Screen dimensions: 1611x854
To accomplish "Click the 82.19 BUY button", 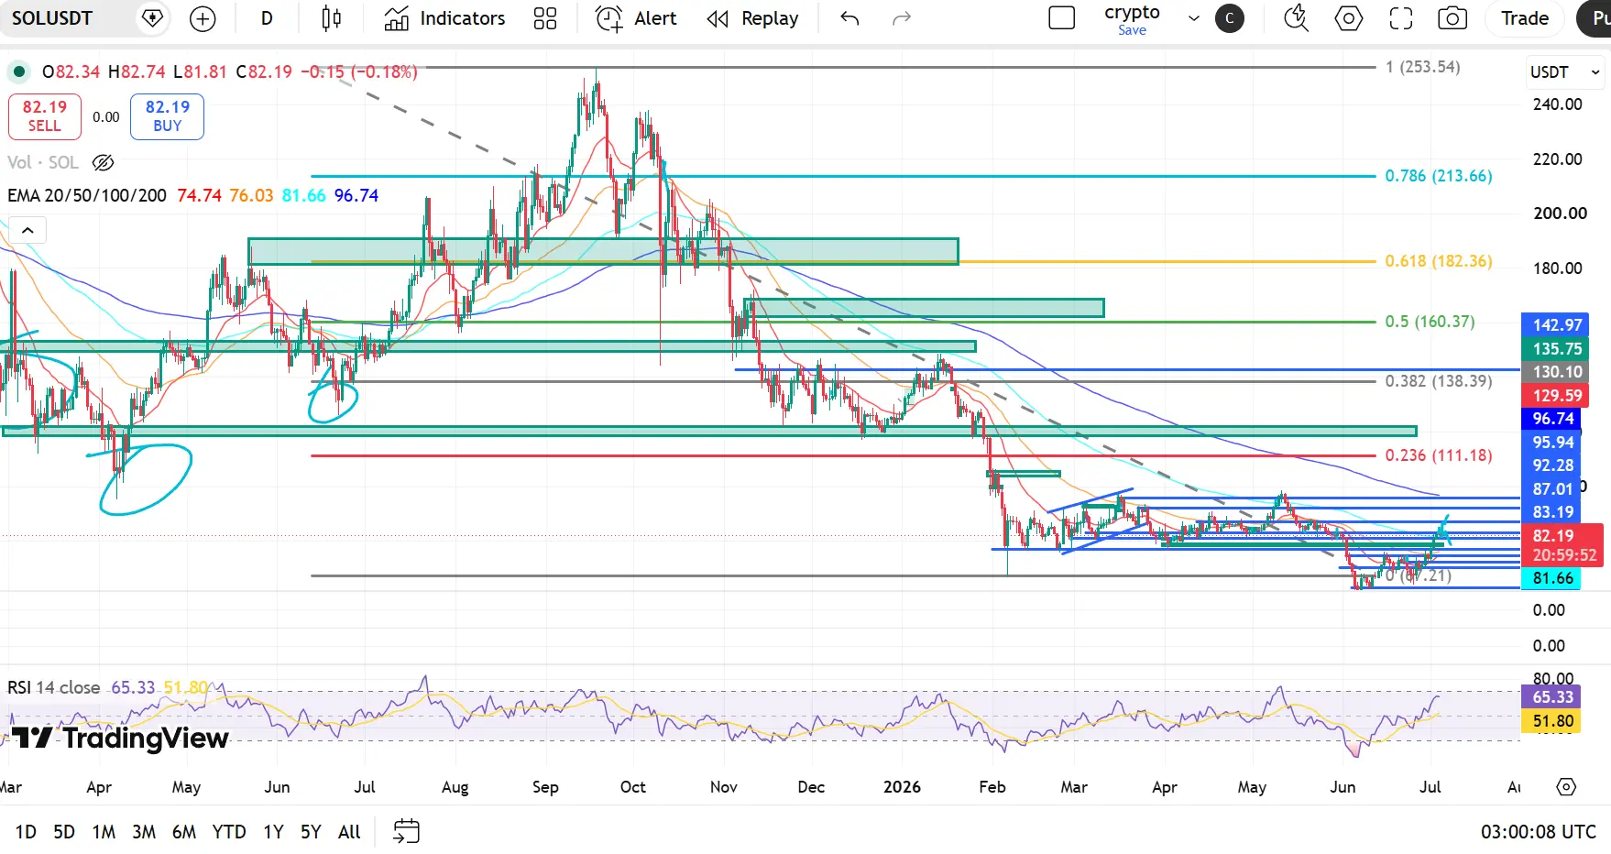I will (167, 116).
